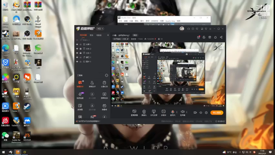Screen dimensions: 275x155
Task: Open notification center in taskbar
Action: point(270,152)
